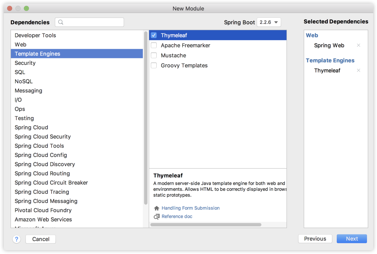
Task: Select the Pivotal Cloud Foundry category
Action: pos(77,210)
